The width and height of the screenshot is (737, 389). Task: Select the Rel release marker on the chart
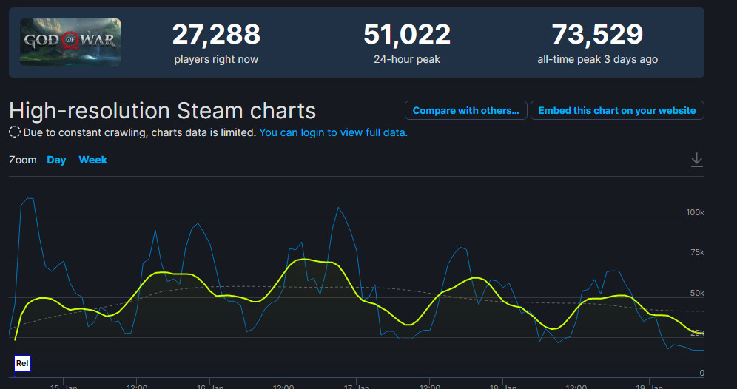pyautogui.click(x=22, y=363)
